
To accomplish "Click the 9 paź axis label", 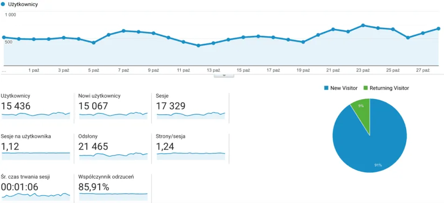I will (x=153, y=71).
